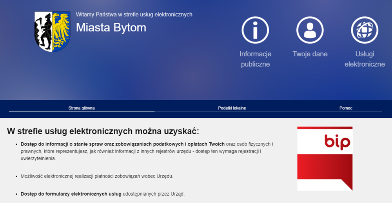Click the 'Usługi elektroniczne' text label
Screen dimensions: 392x203
tap(364, 59)
